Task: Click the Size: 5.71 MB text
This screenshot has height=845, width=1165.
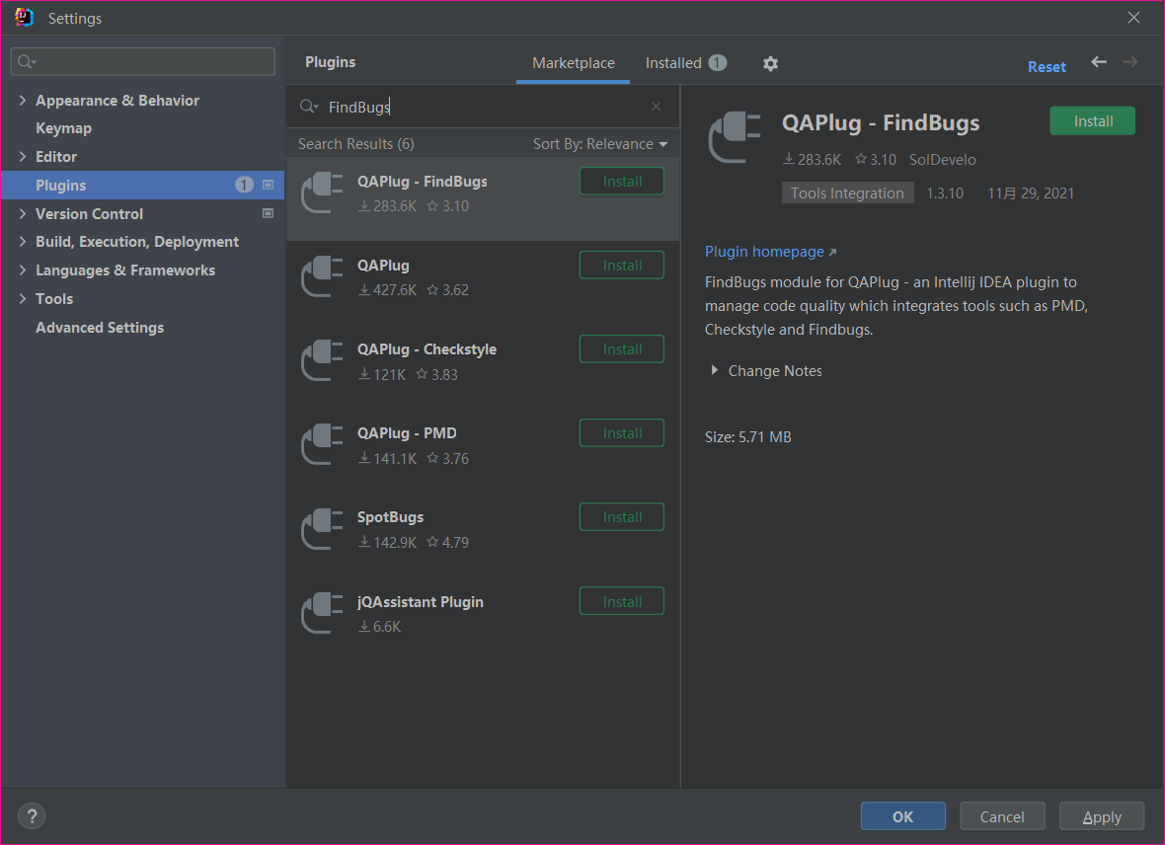Action: coord(747,437)
